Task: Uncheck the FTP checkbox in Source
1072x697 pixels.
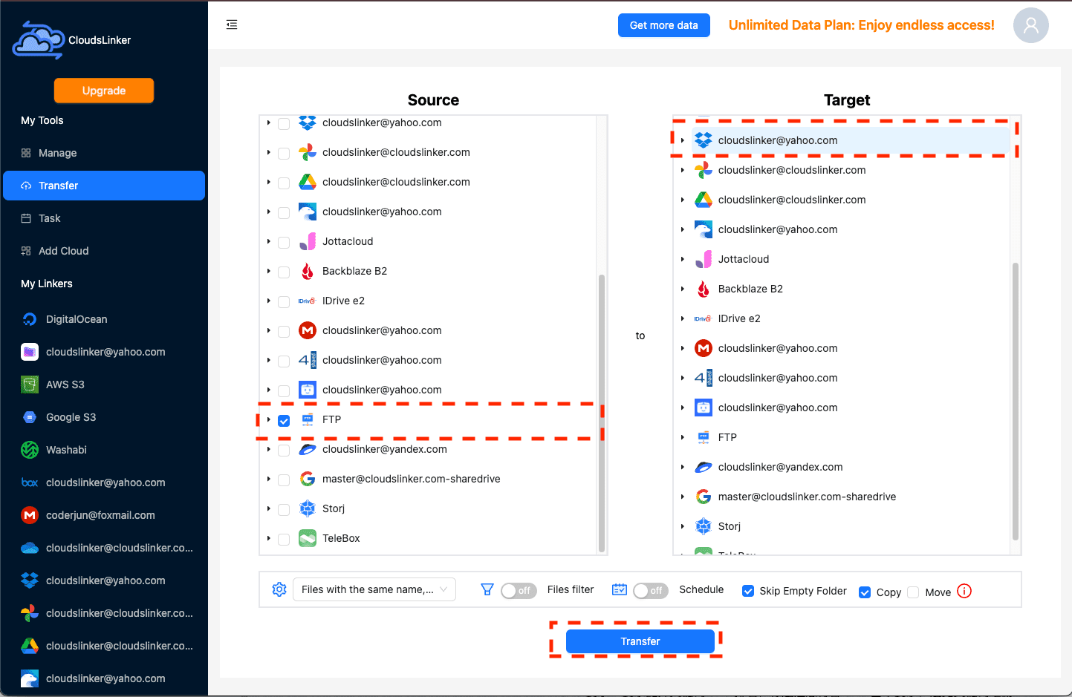Action: pos(284,420)
